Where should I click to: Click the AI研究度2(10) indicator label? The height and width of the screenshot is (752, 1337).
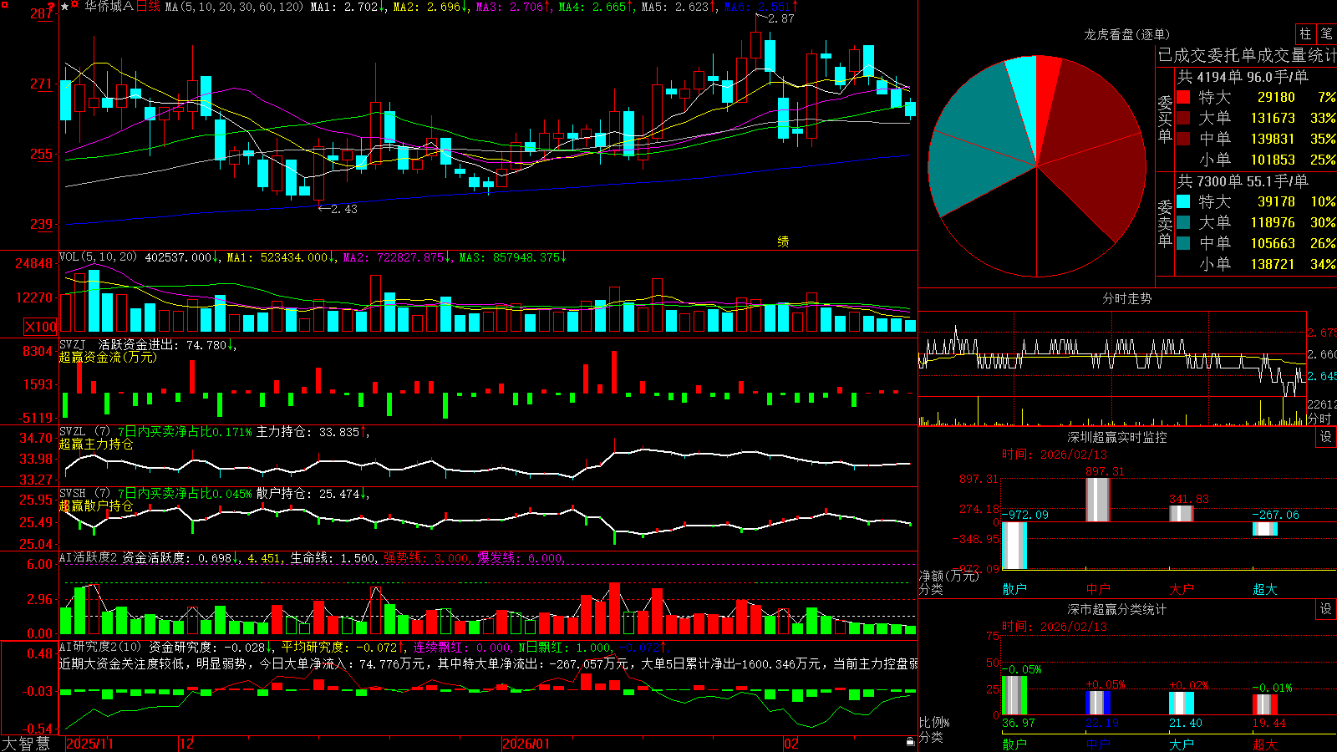[x=100, y=647]
